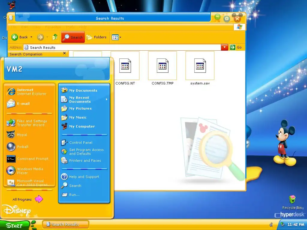This screenshot has height=230, width=307.
Task: Expand the Address bar dropdown
Action: tap(224, 47)
